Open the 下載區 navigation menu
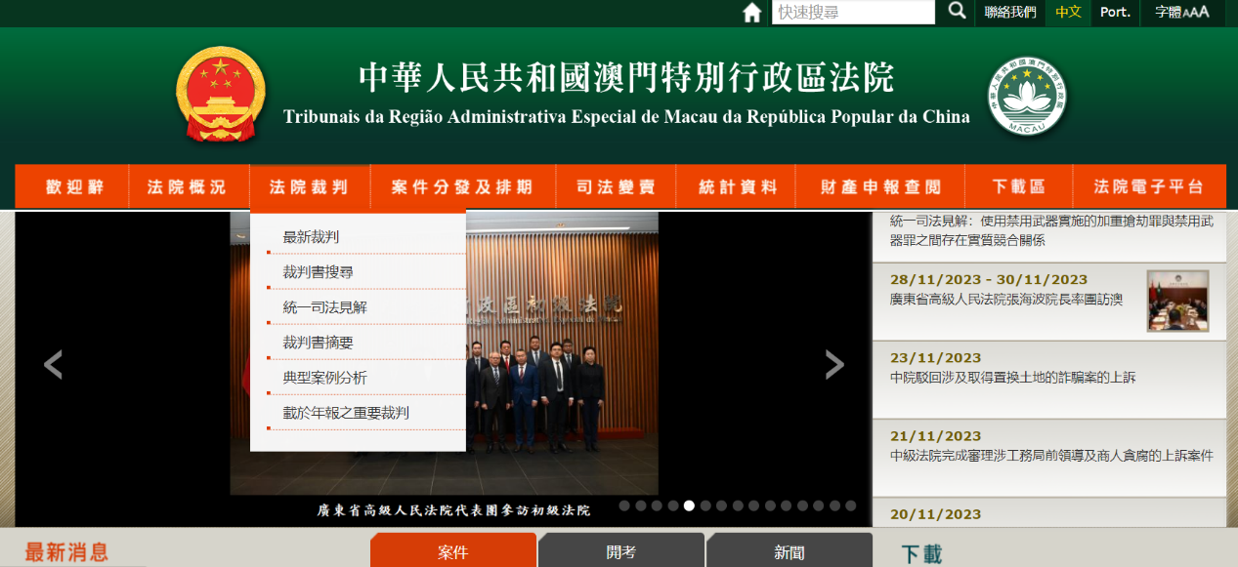Image resolution: width=1238 pixels, height=567 pixels. coord(1019,185)
